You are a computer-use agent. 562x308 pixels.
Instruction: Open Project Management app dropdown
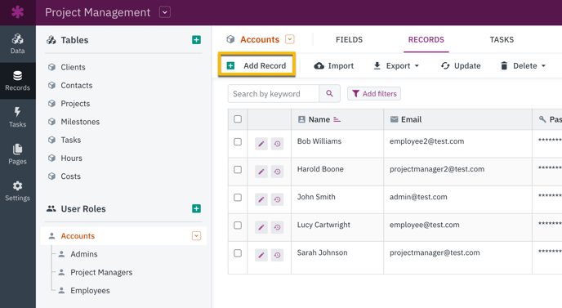165,12
